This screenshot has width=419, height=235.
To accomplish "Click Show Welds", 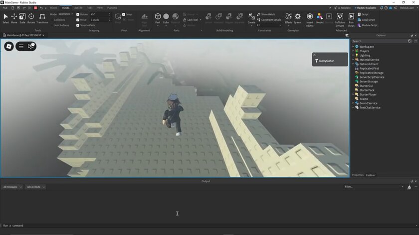I will pyautogui.click(x=266, y=14).
